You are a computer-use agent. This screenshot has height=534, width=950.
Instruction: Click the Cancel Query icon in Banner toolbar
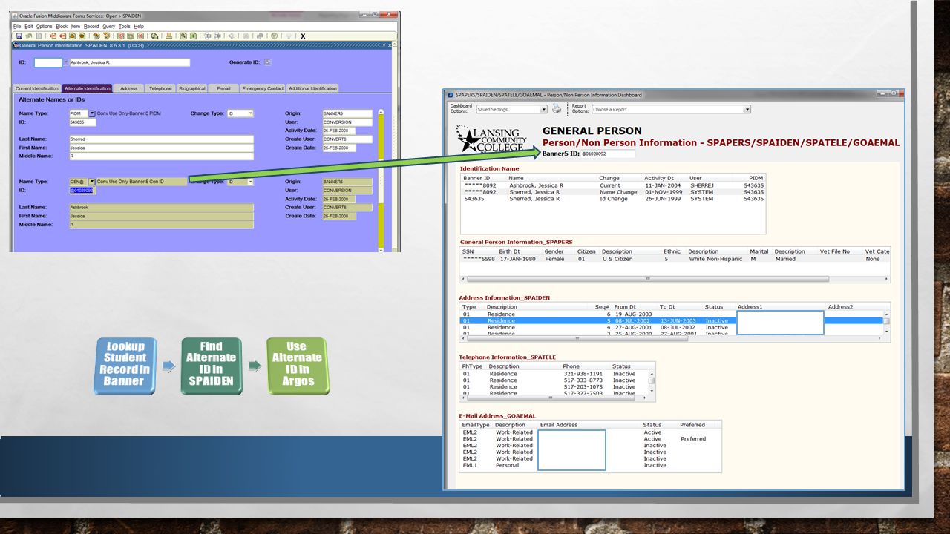(x=140, y=36)
